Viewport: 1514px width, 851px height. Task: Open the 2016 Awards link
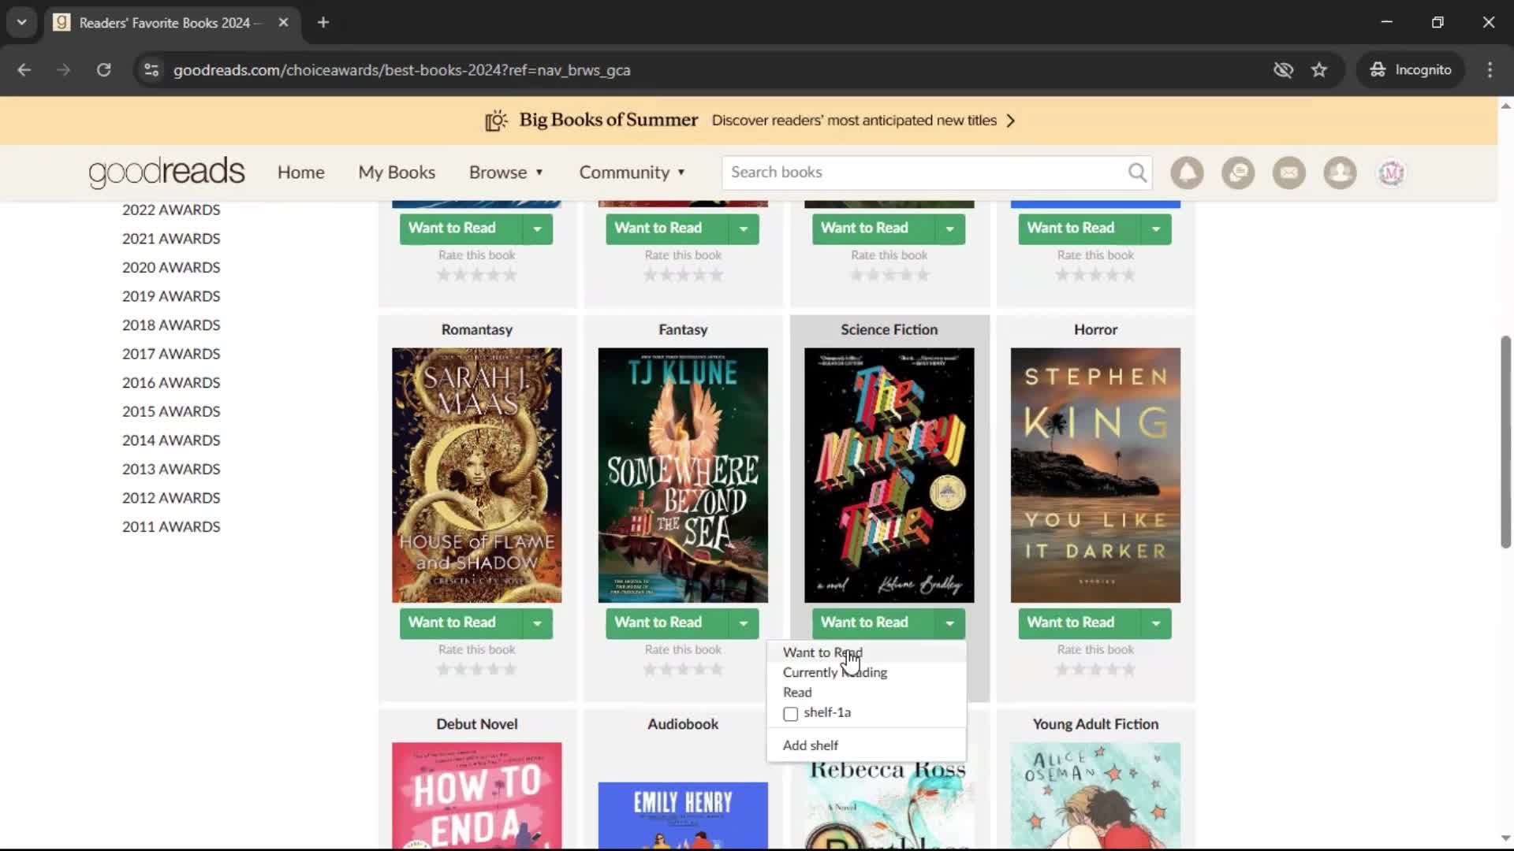click(171, 383)
